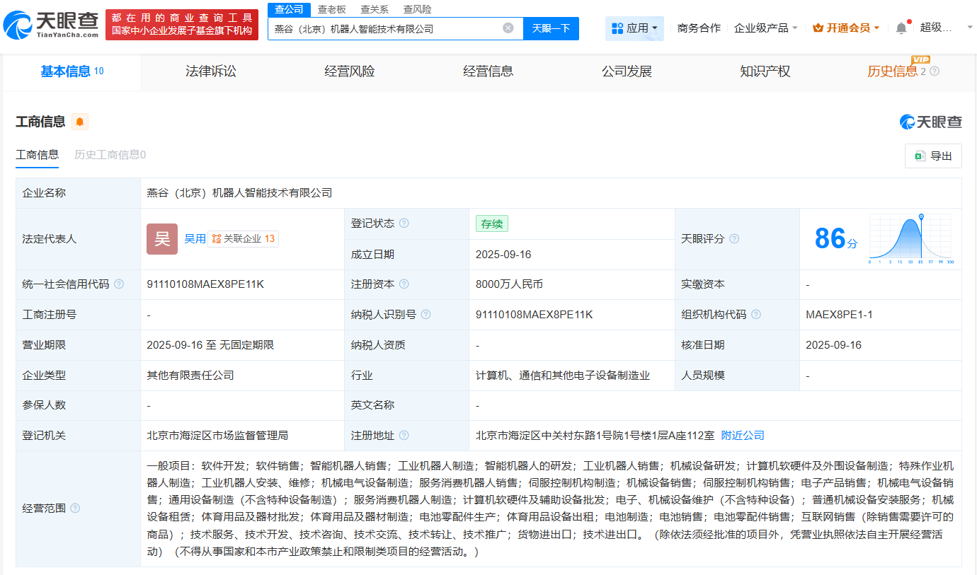This screenshot has width=977, height=575.
Task: Click the help icon next to 统一社会信用代码
Action: click(x=119, y=284)
